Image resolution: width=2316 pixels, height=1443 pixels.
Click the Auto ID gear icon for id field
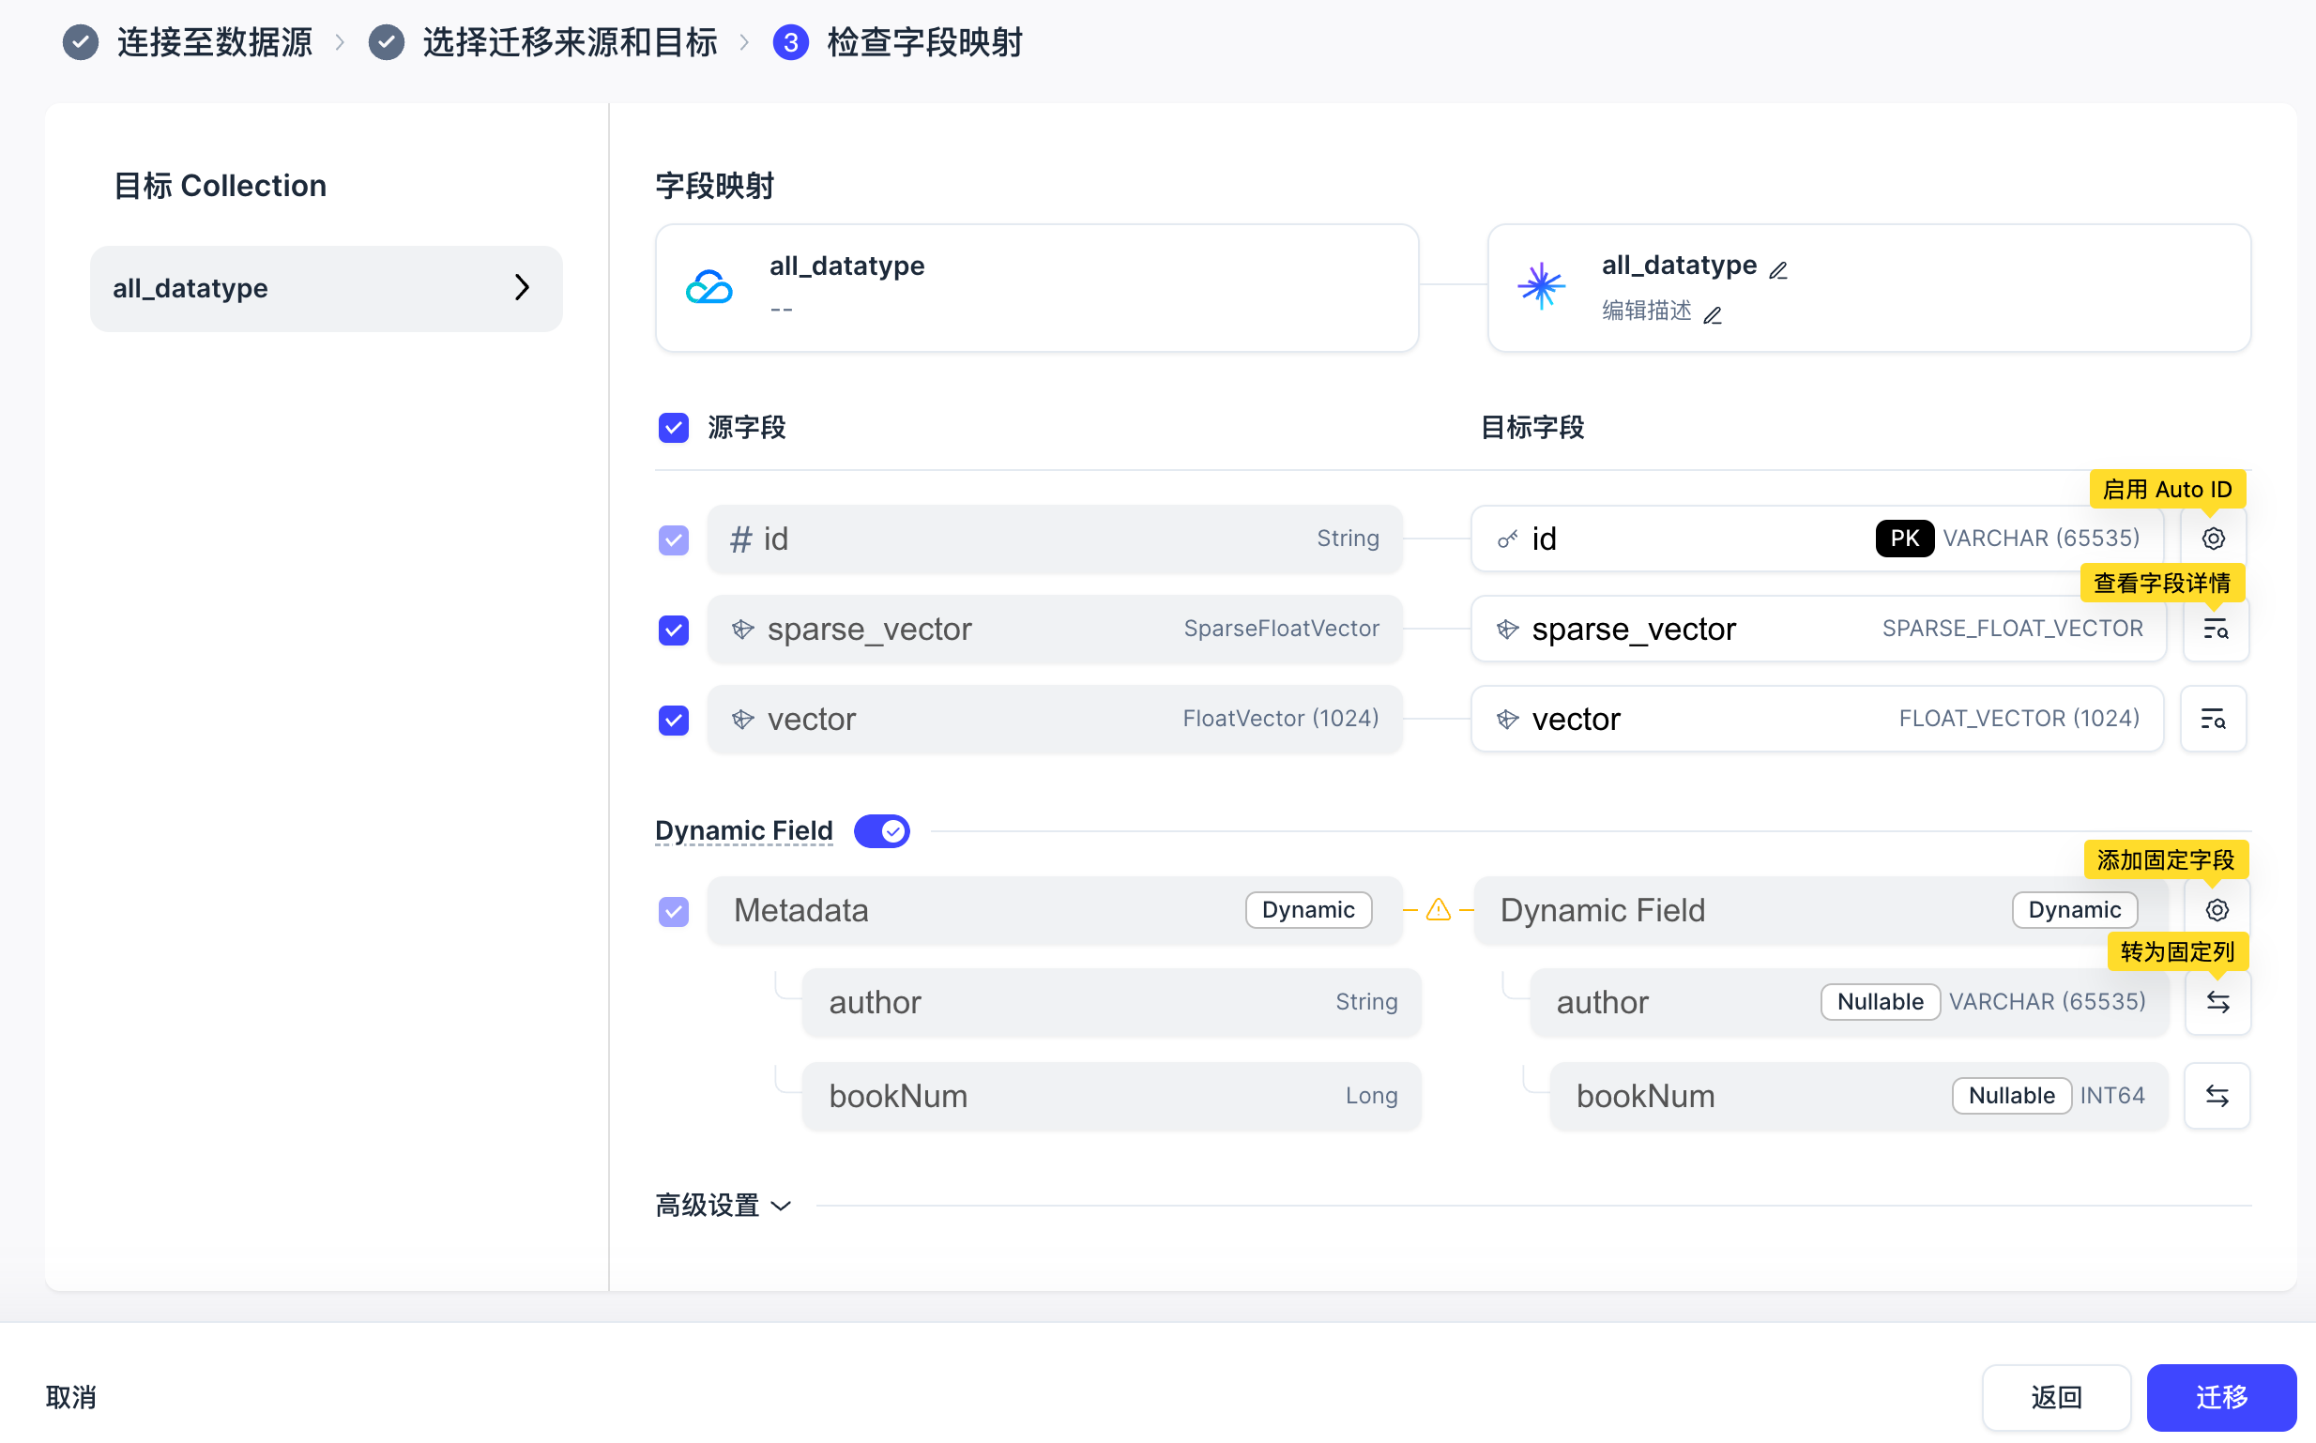2213,539
